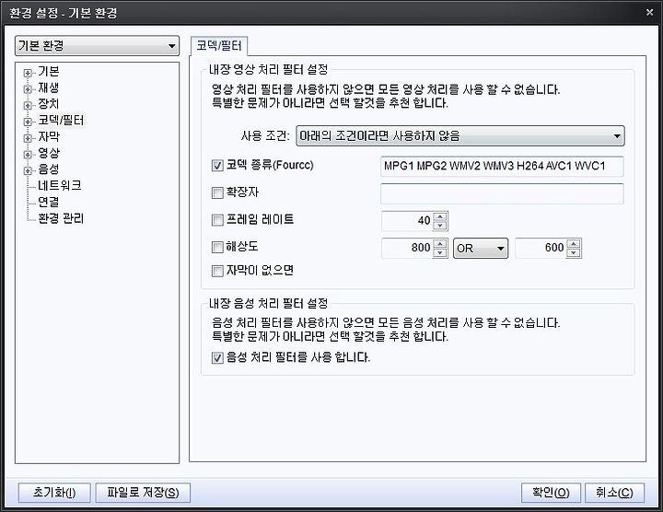Viewport: 663px width, 512px height.
Task: Open the OR condition dropdown
Action: tap(481, 249)
